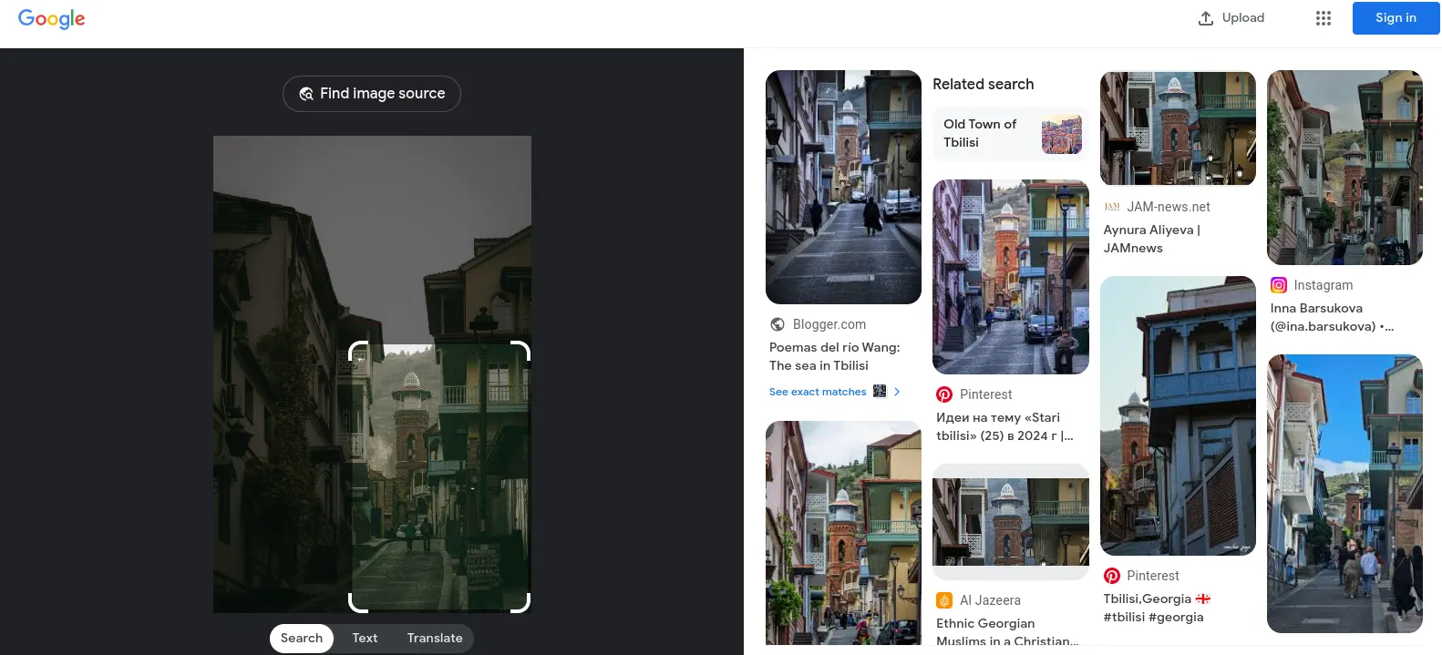The height and width of the screenshot is (655, 1442).
Task: Click the See exact matches link
Action: pyautogui.click(x=818, y=392)
